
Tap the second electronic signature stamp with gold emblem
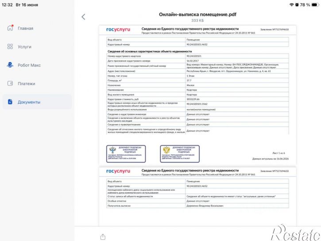coord(180,154)
